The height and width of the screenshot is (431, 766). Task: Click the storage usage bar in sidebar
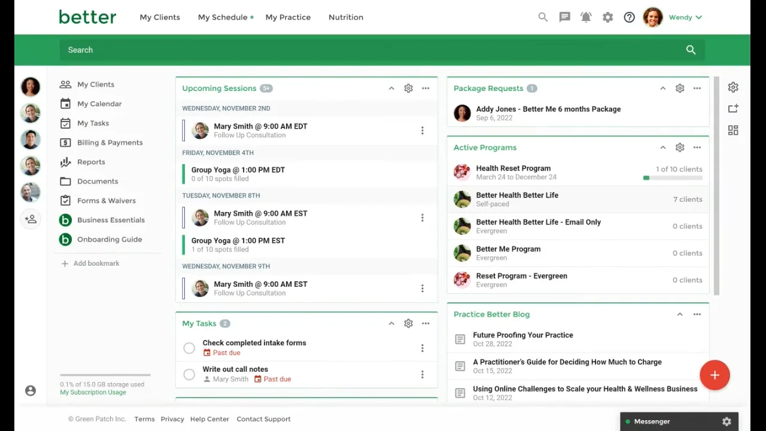(105, 375)
